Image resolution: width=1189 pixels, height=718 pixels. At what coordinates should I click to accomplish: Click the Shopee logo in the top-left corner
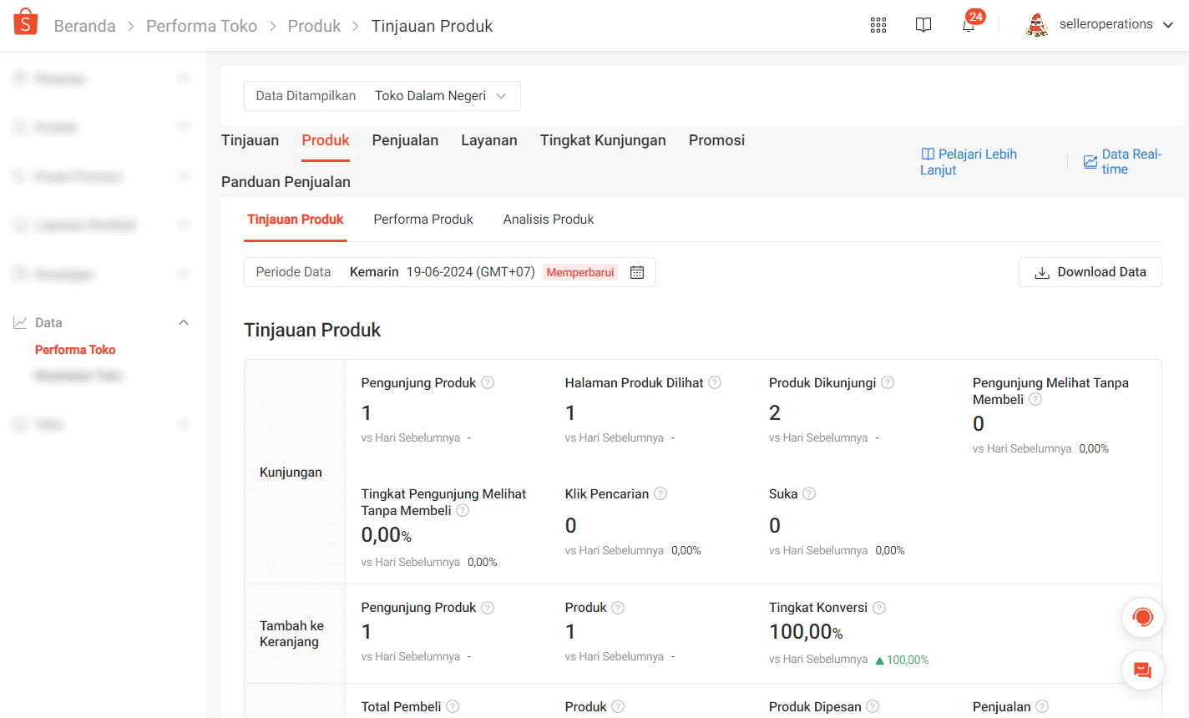pyautogui.click(x=25, y=22)
